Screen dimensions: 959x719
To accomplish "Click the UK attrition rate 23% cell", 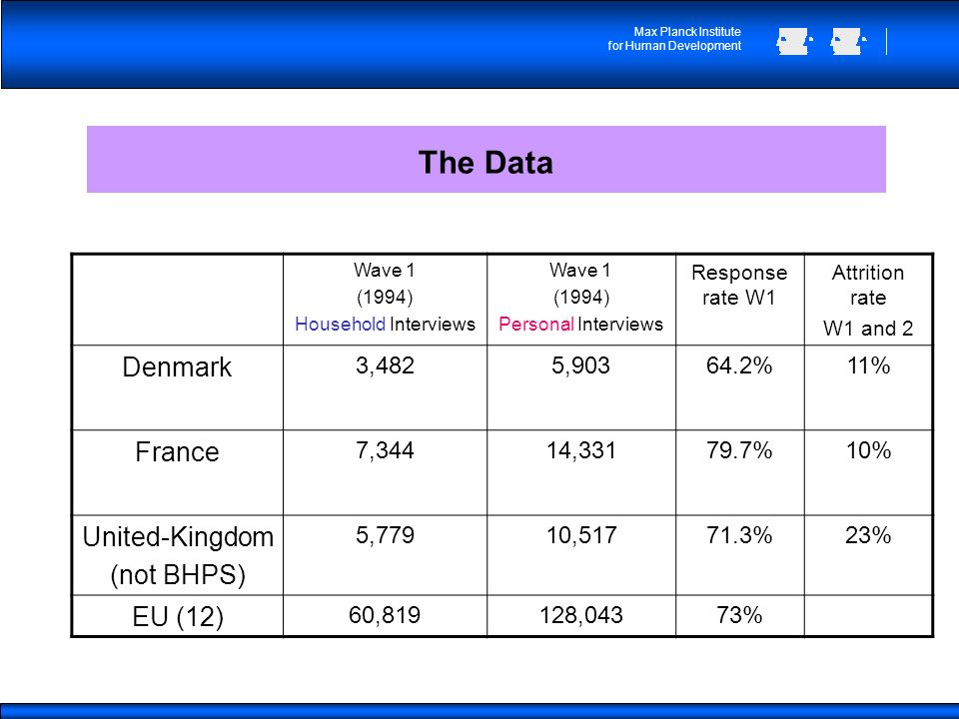I will tap(868, 555).
